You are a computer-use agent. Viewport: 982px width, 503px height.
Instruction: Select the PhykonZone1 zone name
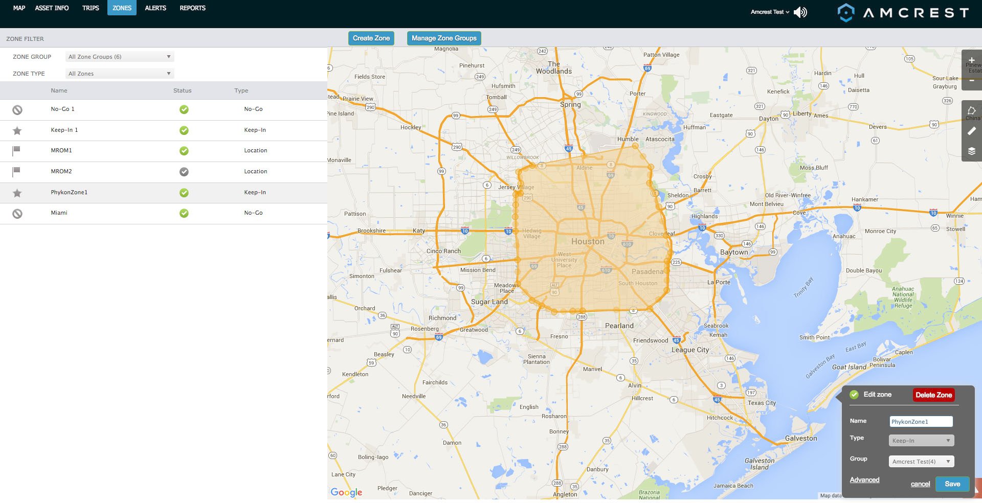coord(69,192)
